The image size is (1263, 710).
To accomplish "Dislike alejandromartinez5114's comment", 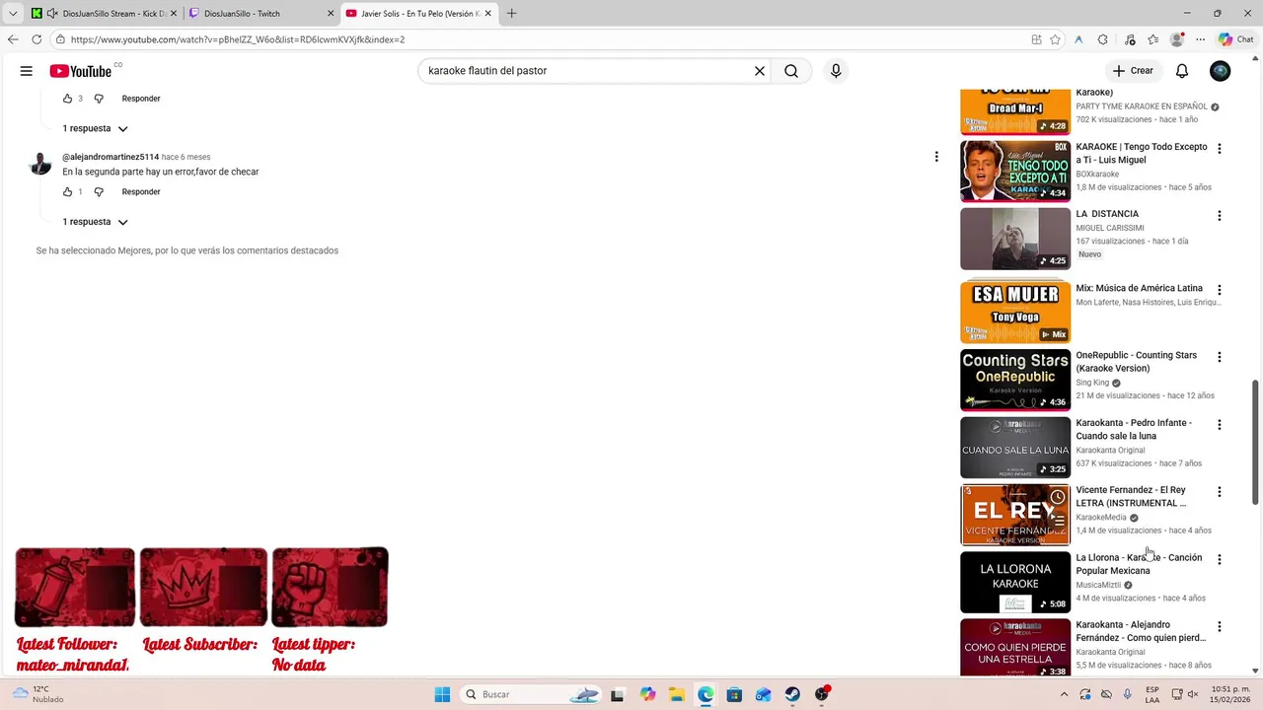I will click(x=99, y=192).
